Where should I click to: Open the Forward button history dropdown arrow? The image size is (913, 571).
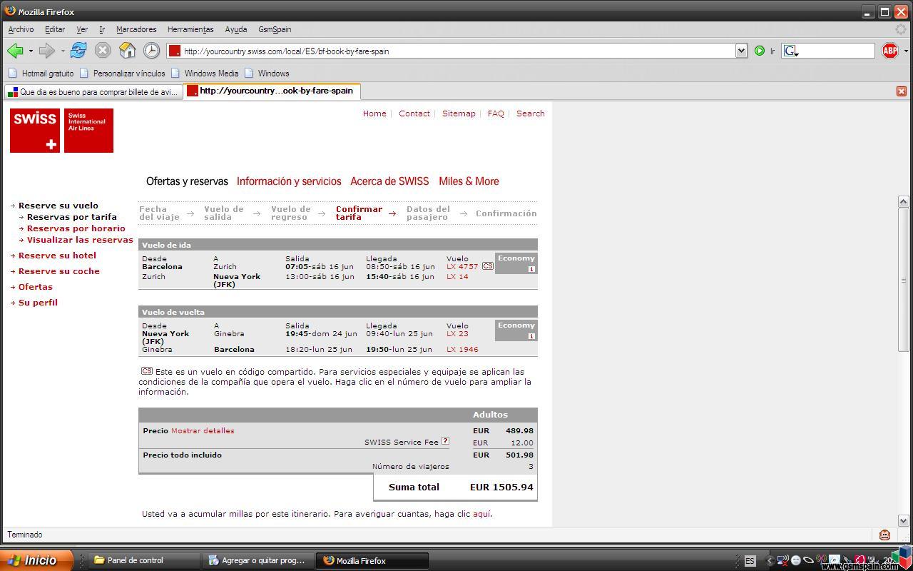[62, 51]
